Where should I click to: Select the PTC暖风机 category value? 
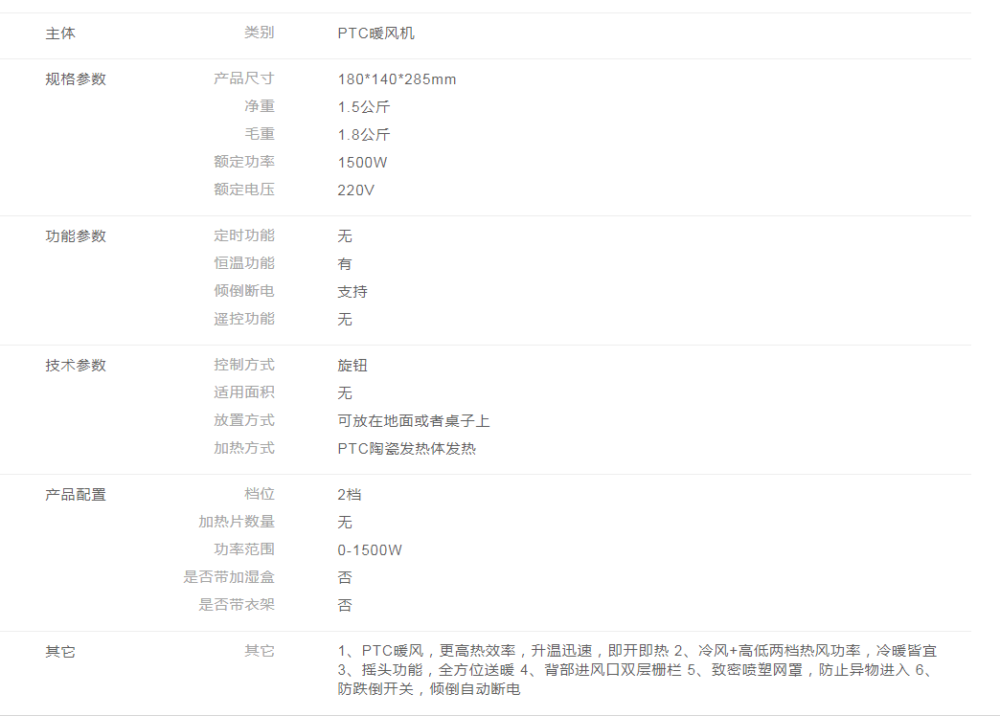(x=375, y=34)
